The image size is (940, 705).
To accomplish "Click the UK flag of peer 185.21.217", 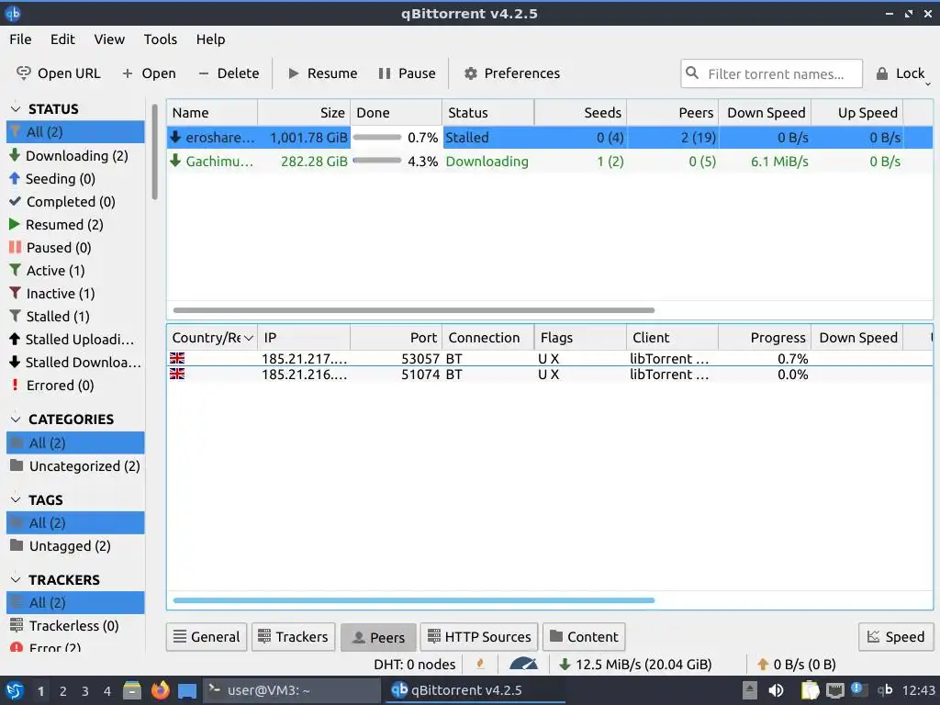I will point(177,358).
